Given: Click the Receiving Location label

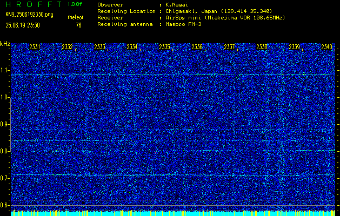Looking at the screenshot, I should (126, 11).
